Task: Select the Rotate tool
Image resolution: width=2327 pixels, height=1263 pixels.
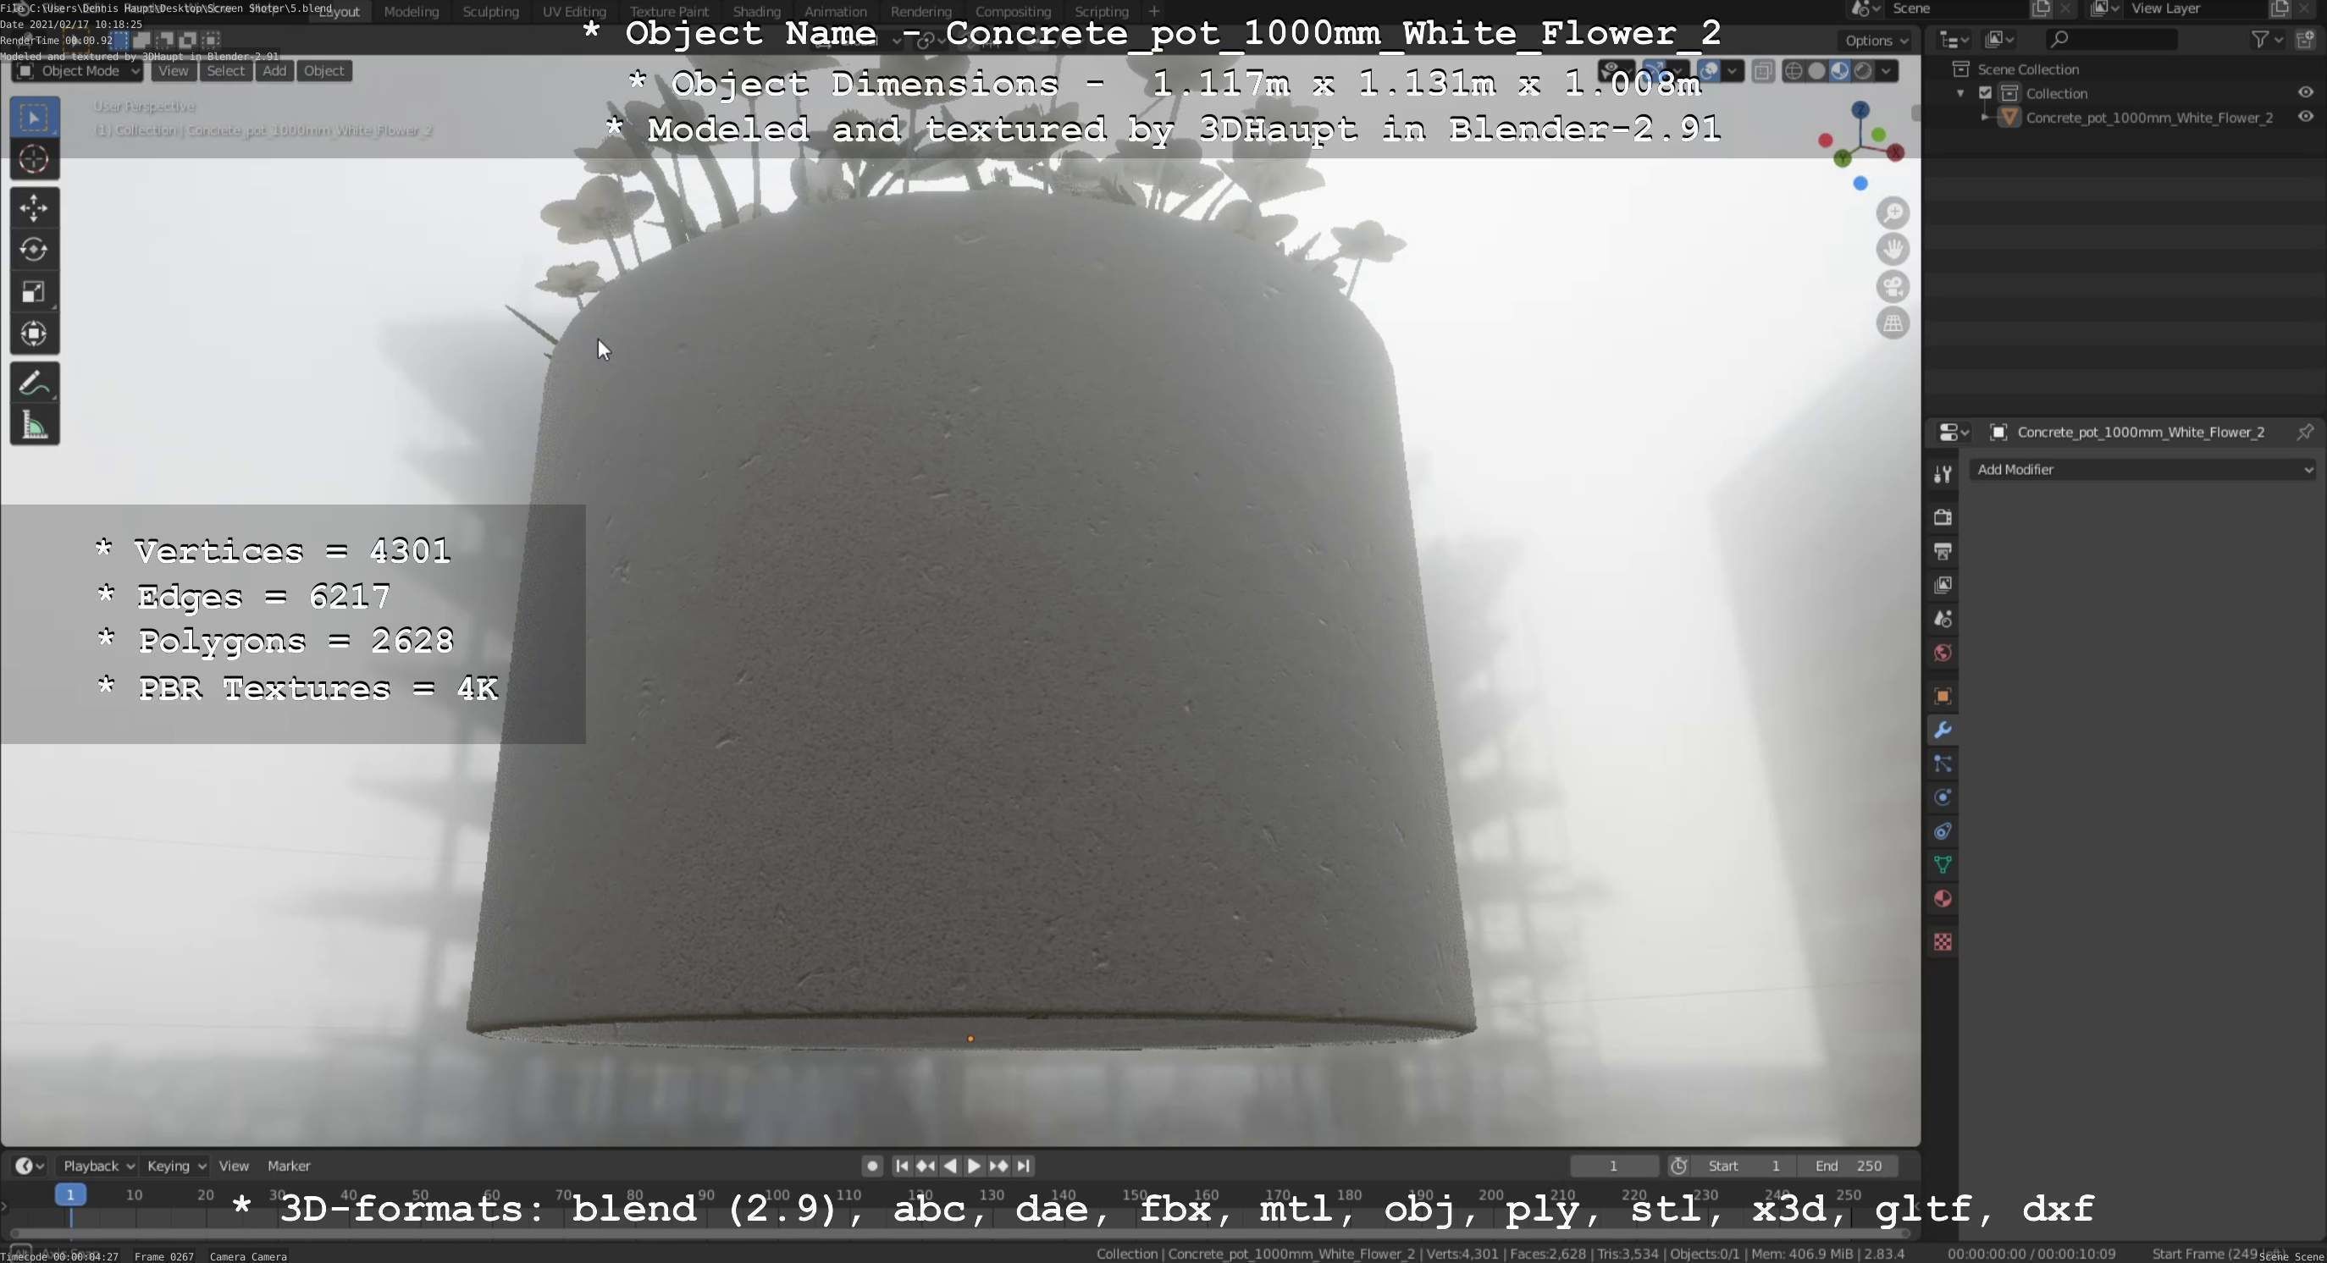Action: (x=35, y=250)
